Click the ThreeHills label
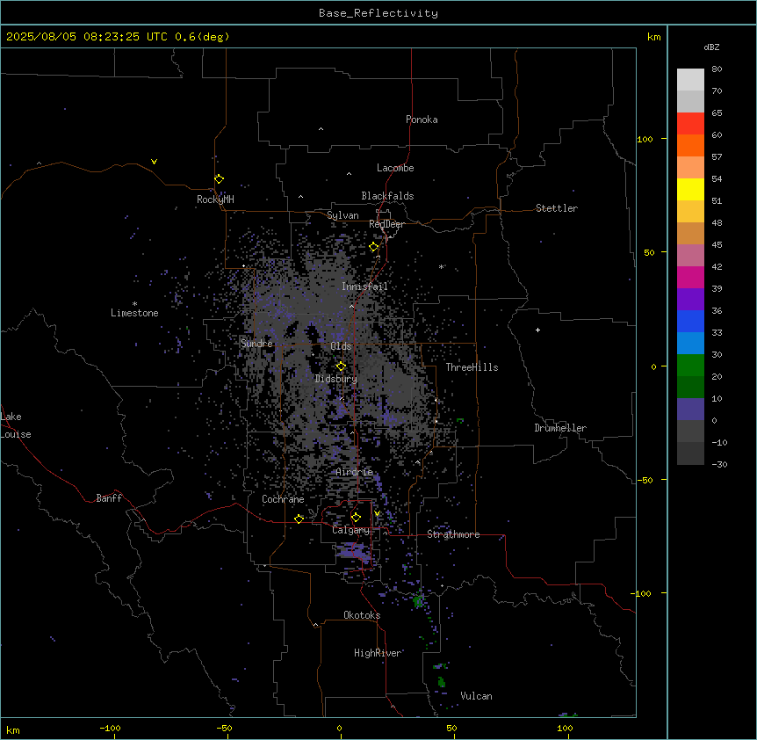Image resolution: width=757 pixels, height=740 pixels. point(472,367)
